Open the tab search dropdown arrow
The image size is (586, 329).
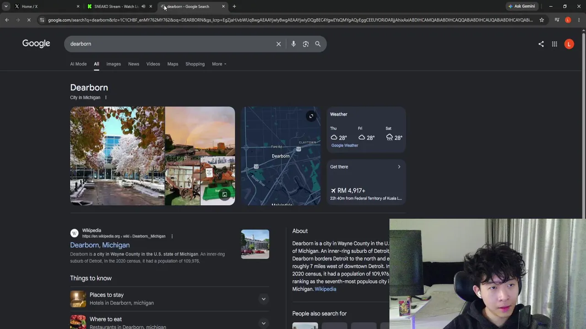6,6
